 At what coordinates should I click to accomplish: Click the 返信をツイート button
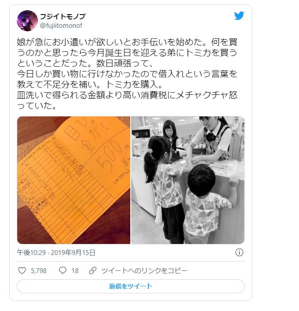coord(131,286)
